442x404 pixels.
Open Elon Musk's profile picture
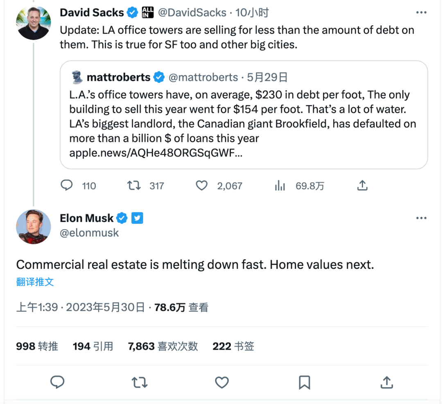pyautogui.click(x=34, y=226)
